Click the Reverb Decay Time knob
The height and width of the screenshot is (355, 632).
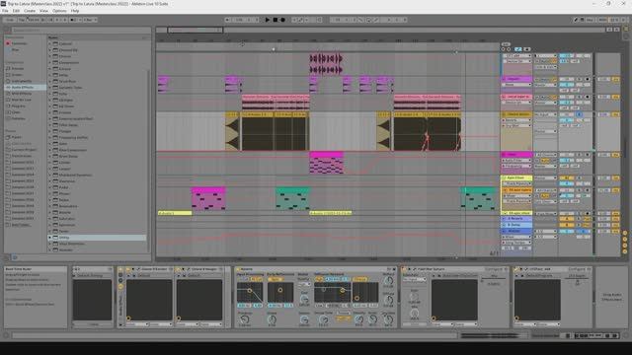pyautogui.click(x=323, y=319)
